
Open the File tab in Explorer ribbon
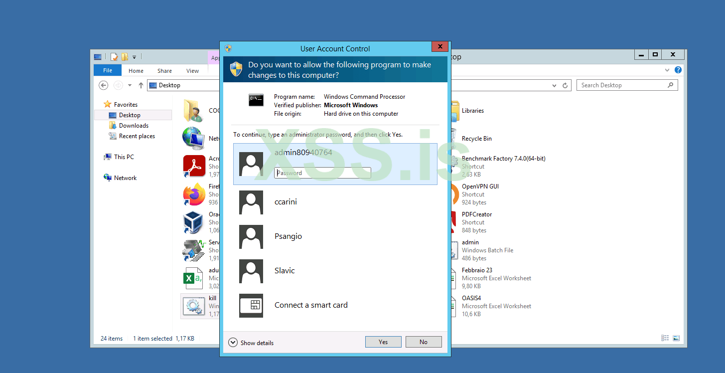pyautogui.click(x=108, y=70)
